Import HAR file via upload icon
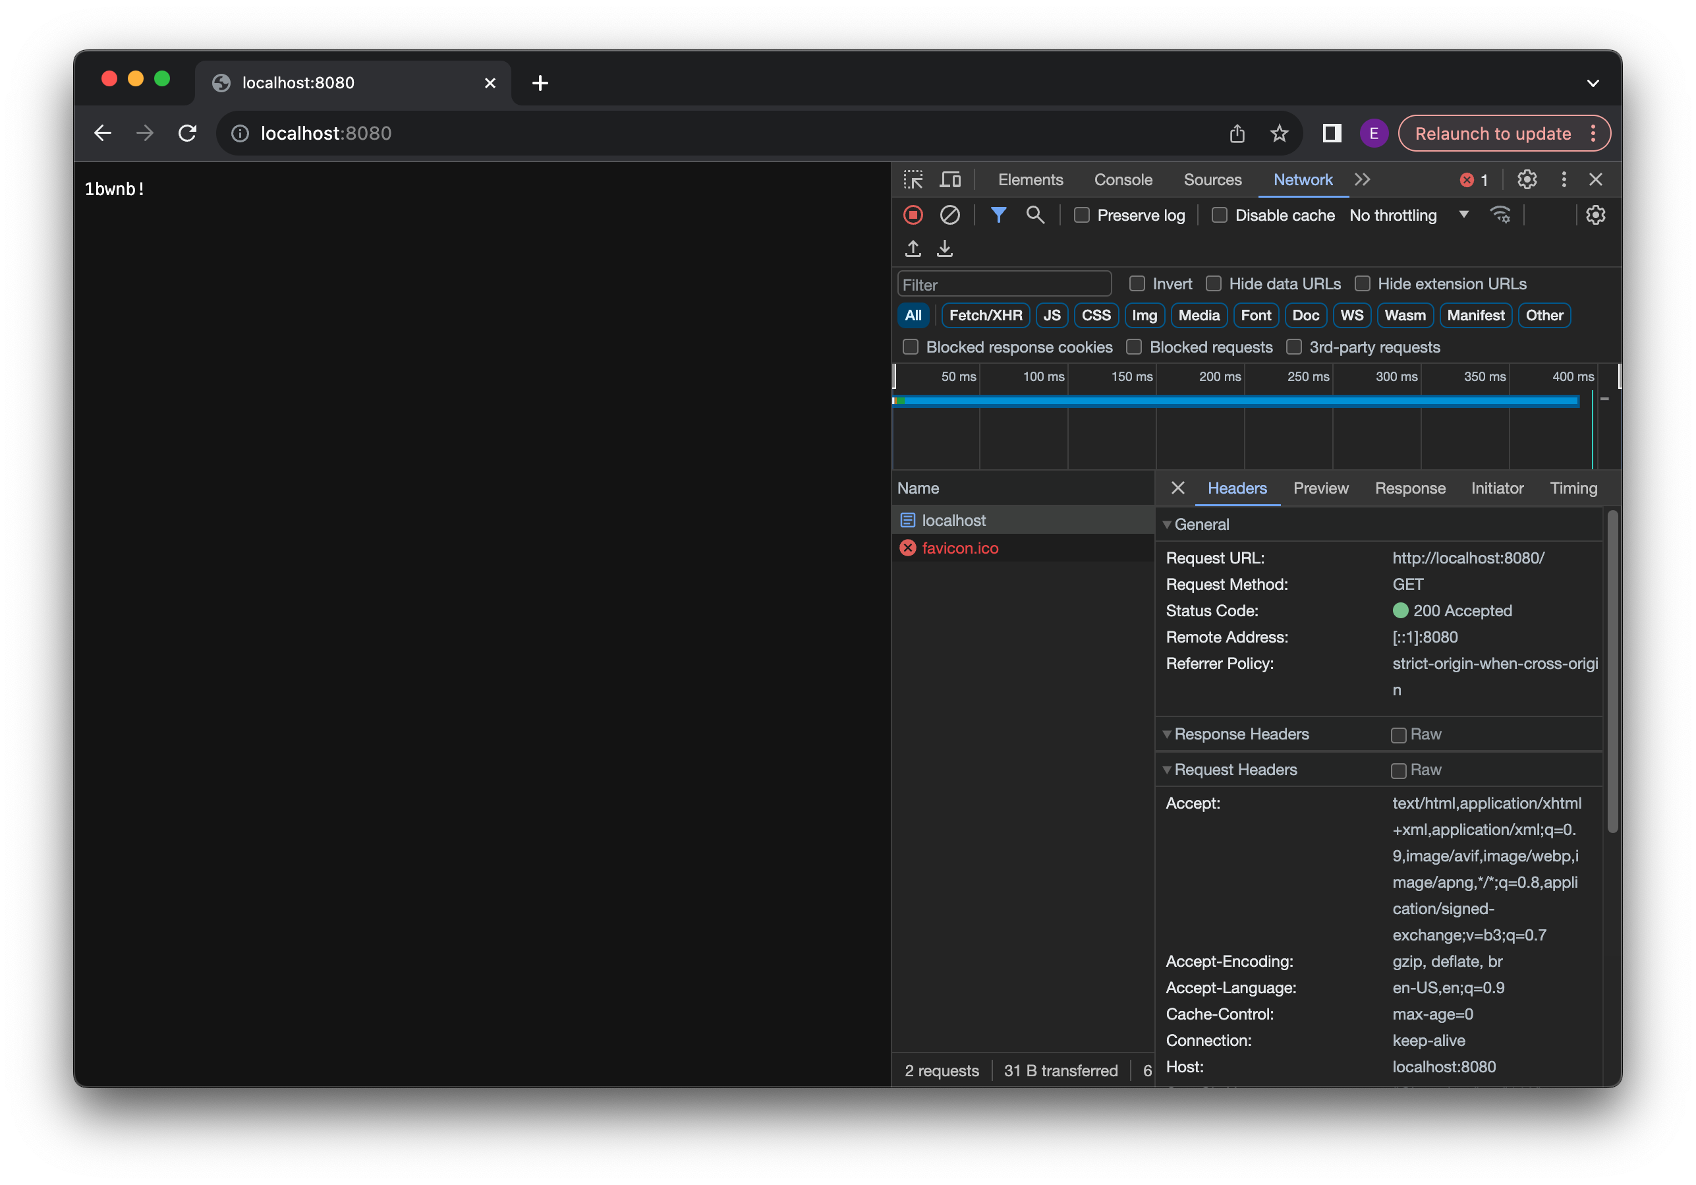 (913, 249)
